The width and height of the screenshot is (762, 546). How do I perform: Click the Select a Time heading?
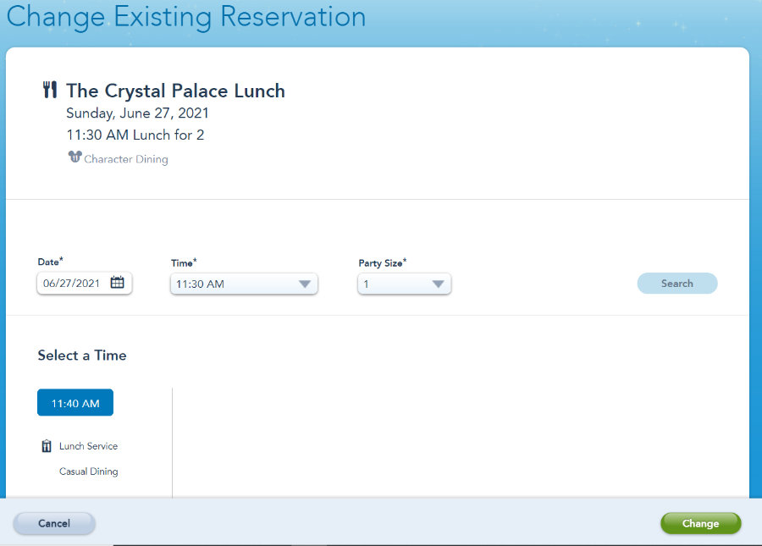point(82,356)
